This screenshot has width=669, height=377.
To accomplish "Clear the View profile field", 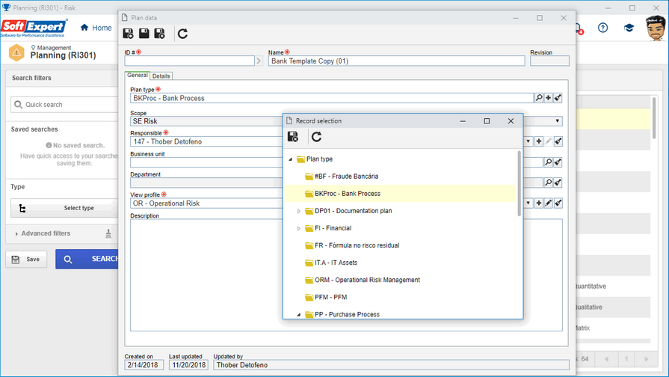I will click(x=558, y=203).
